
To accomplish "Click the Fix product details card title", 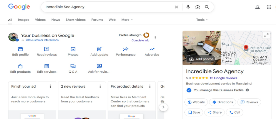I will (x=127, y=87).
